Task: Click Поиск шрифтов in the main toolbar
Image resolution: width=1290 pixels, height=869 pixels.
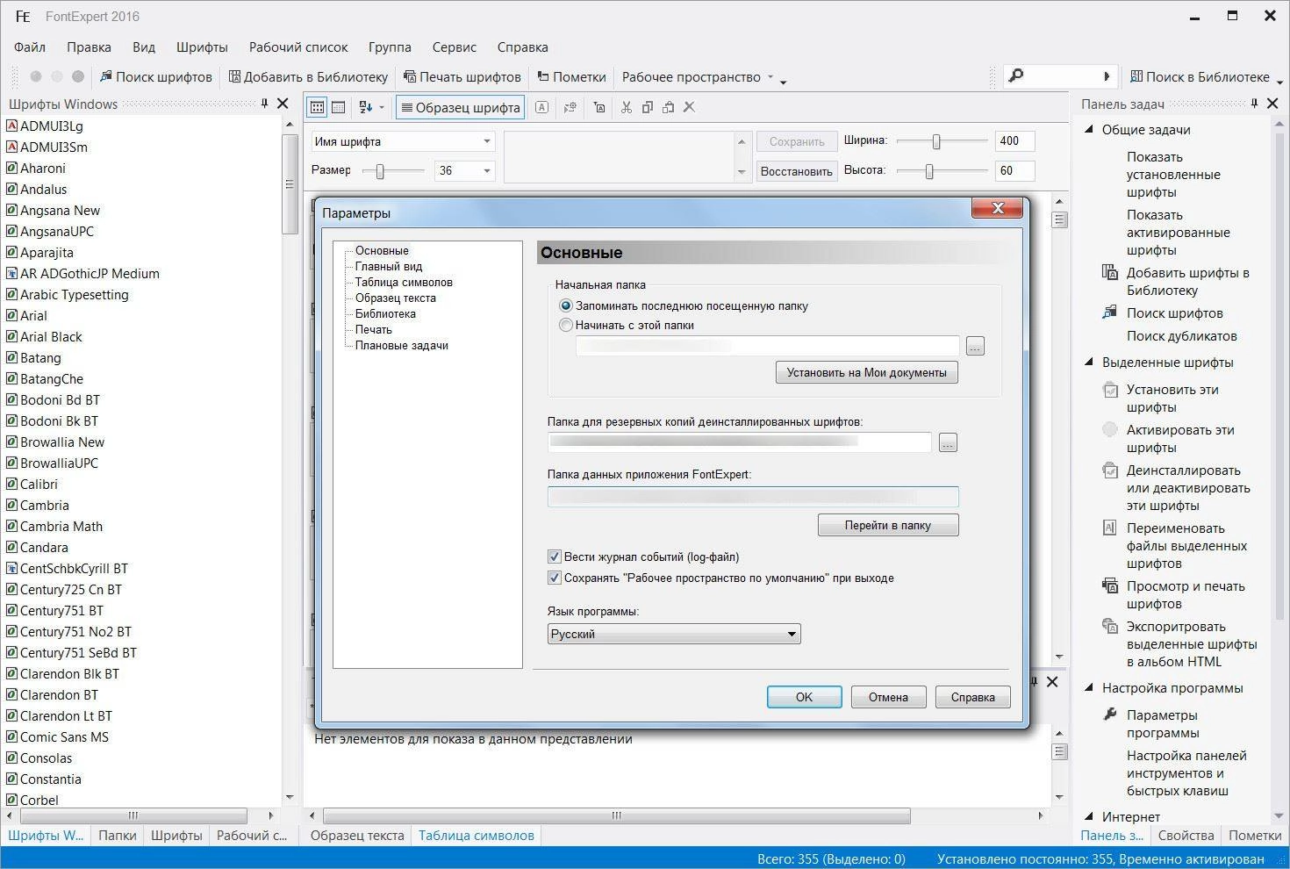Action: [x=155, y=76]
